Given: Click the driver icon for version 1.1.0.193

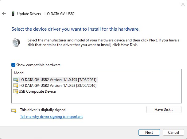Looking at the screenshot, I should pos(16,79).
